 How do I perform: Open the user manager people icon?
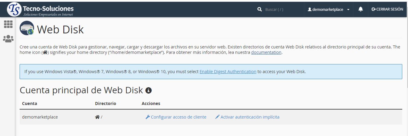[x=8, y=39]
